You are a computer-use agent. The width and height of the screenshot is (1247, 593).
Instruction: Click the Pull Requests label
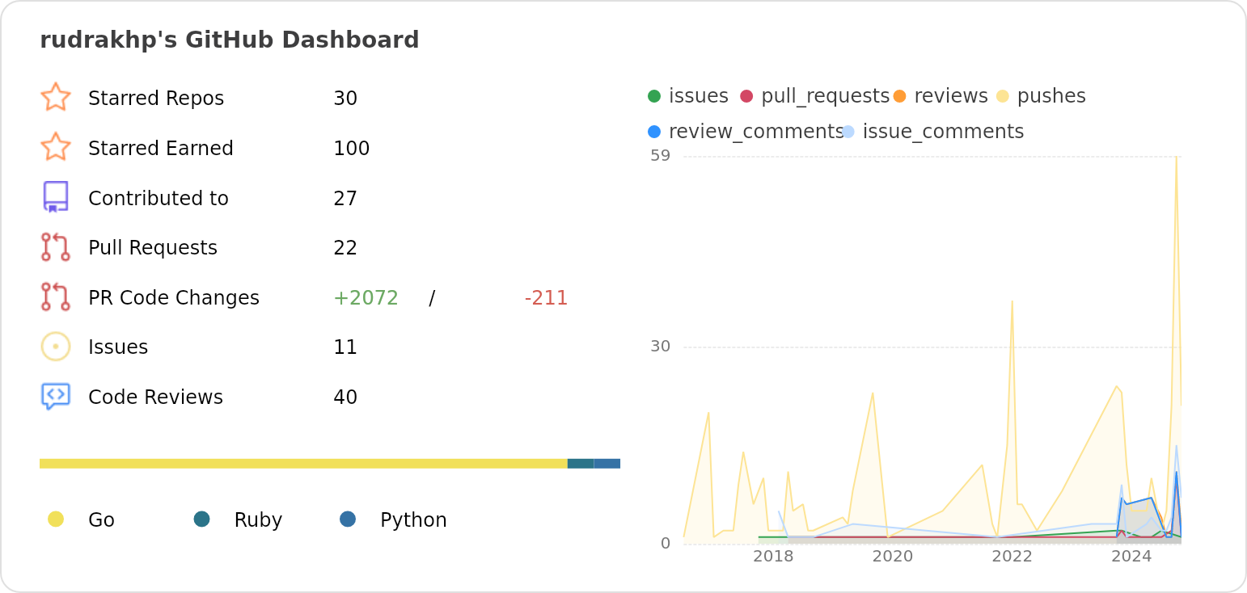153,248
